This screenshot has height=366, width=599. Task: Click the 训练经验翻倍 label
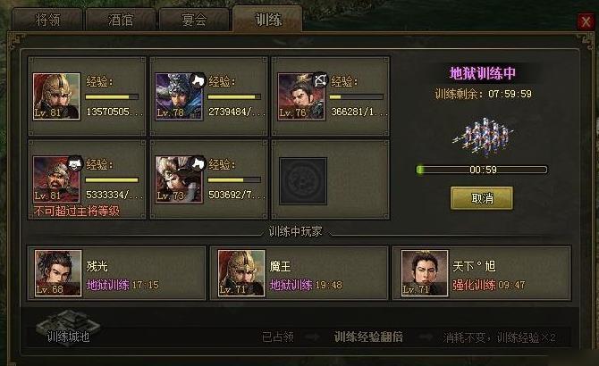(x=368, y=337)
